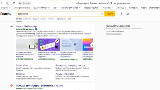Click the blue verified checkmark badge
Viewport: 160px width, 90px height.
(x=36, y=29)
